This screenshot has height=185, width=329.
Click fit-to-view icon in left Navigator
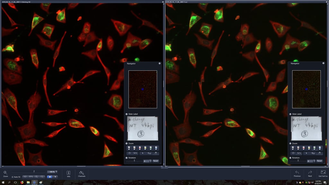click(x=129, y=153)
